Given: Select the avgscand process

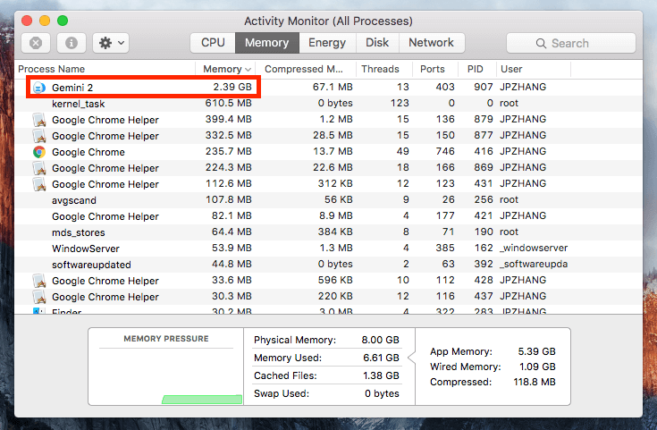Looking at the screenshot, I should click(328, 200).
